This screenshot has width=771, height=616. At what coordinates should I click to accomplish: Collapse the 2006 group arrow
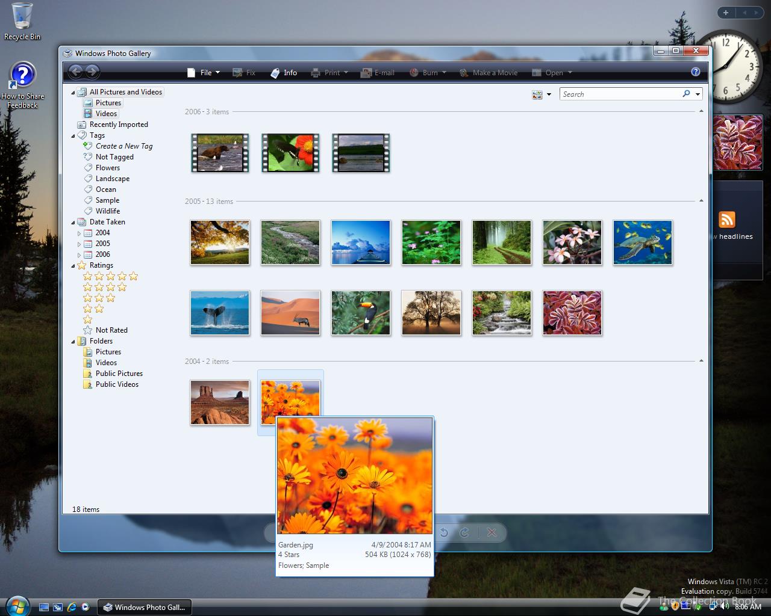click(x=701, y=111)
